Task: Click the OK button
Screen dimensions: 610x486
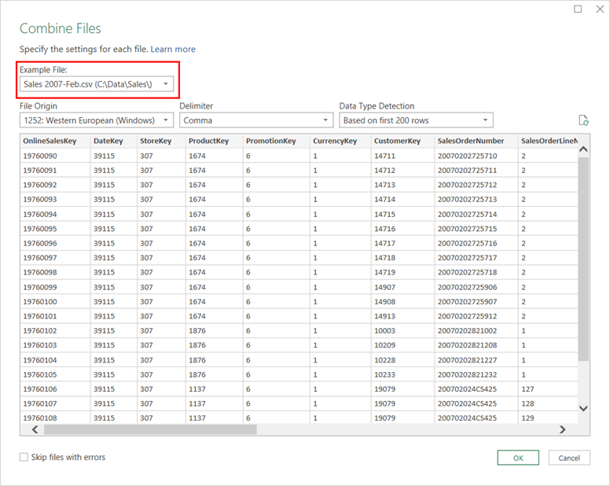Action: [x=518, y=458]
